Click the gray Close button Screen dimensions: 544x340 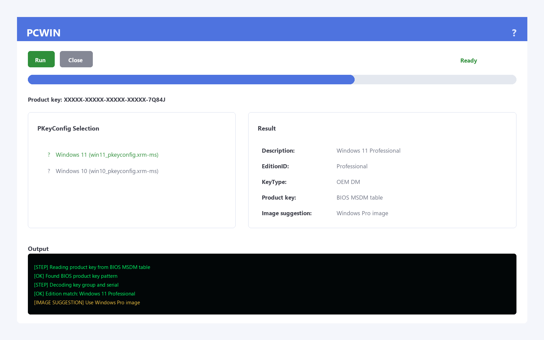pos(76,59)
